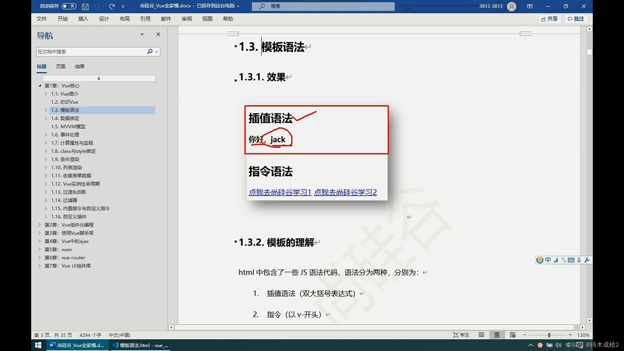
Task: Switch to the VS Code 模板语法.html taskbar item
Action: 140,345
